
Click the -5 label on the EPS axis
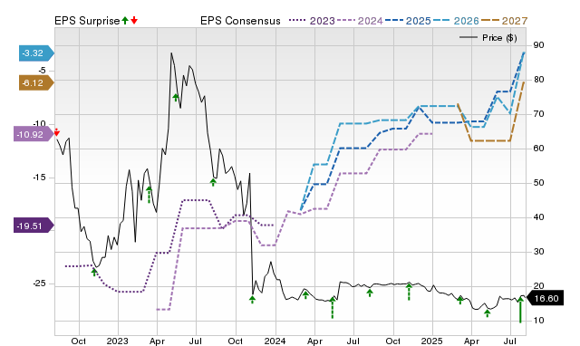click(x=42, y=71)
